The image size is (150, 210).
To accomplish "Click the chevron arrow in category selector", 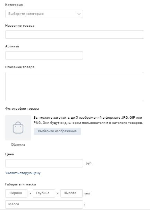I will [x=79, y=14].
